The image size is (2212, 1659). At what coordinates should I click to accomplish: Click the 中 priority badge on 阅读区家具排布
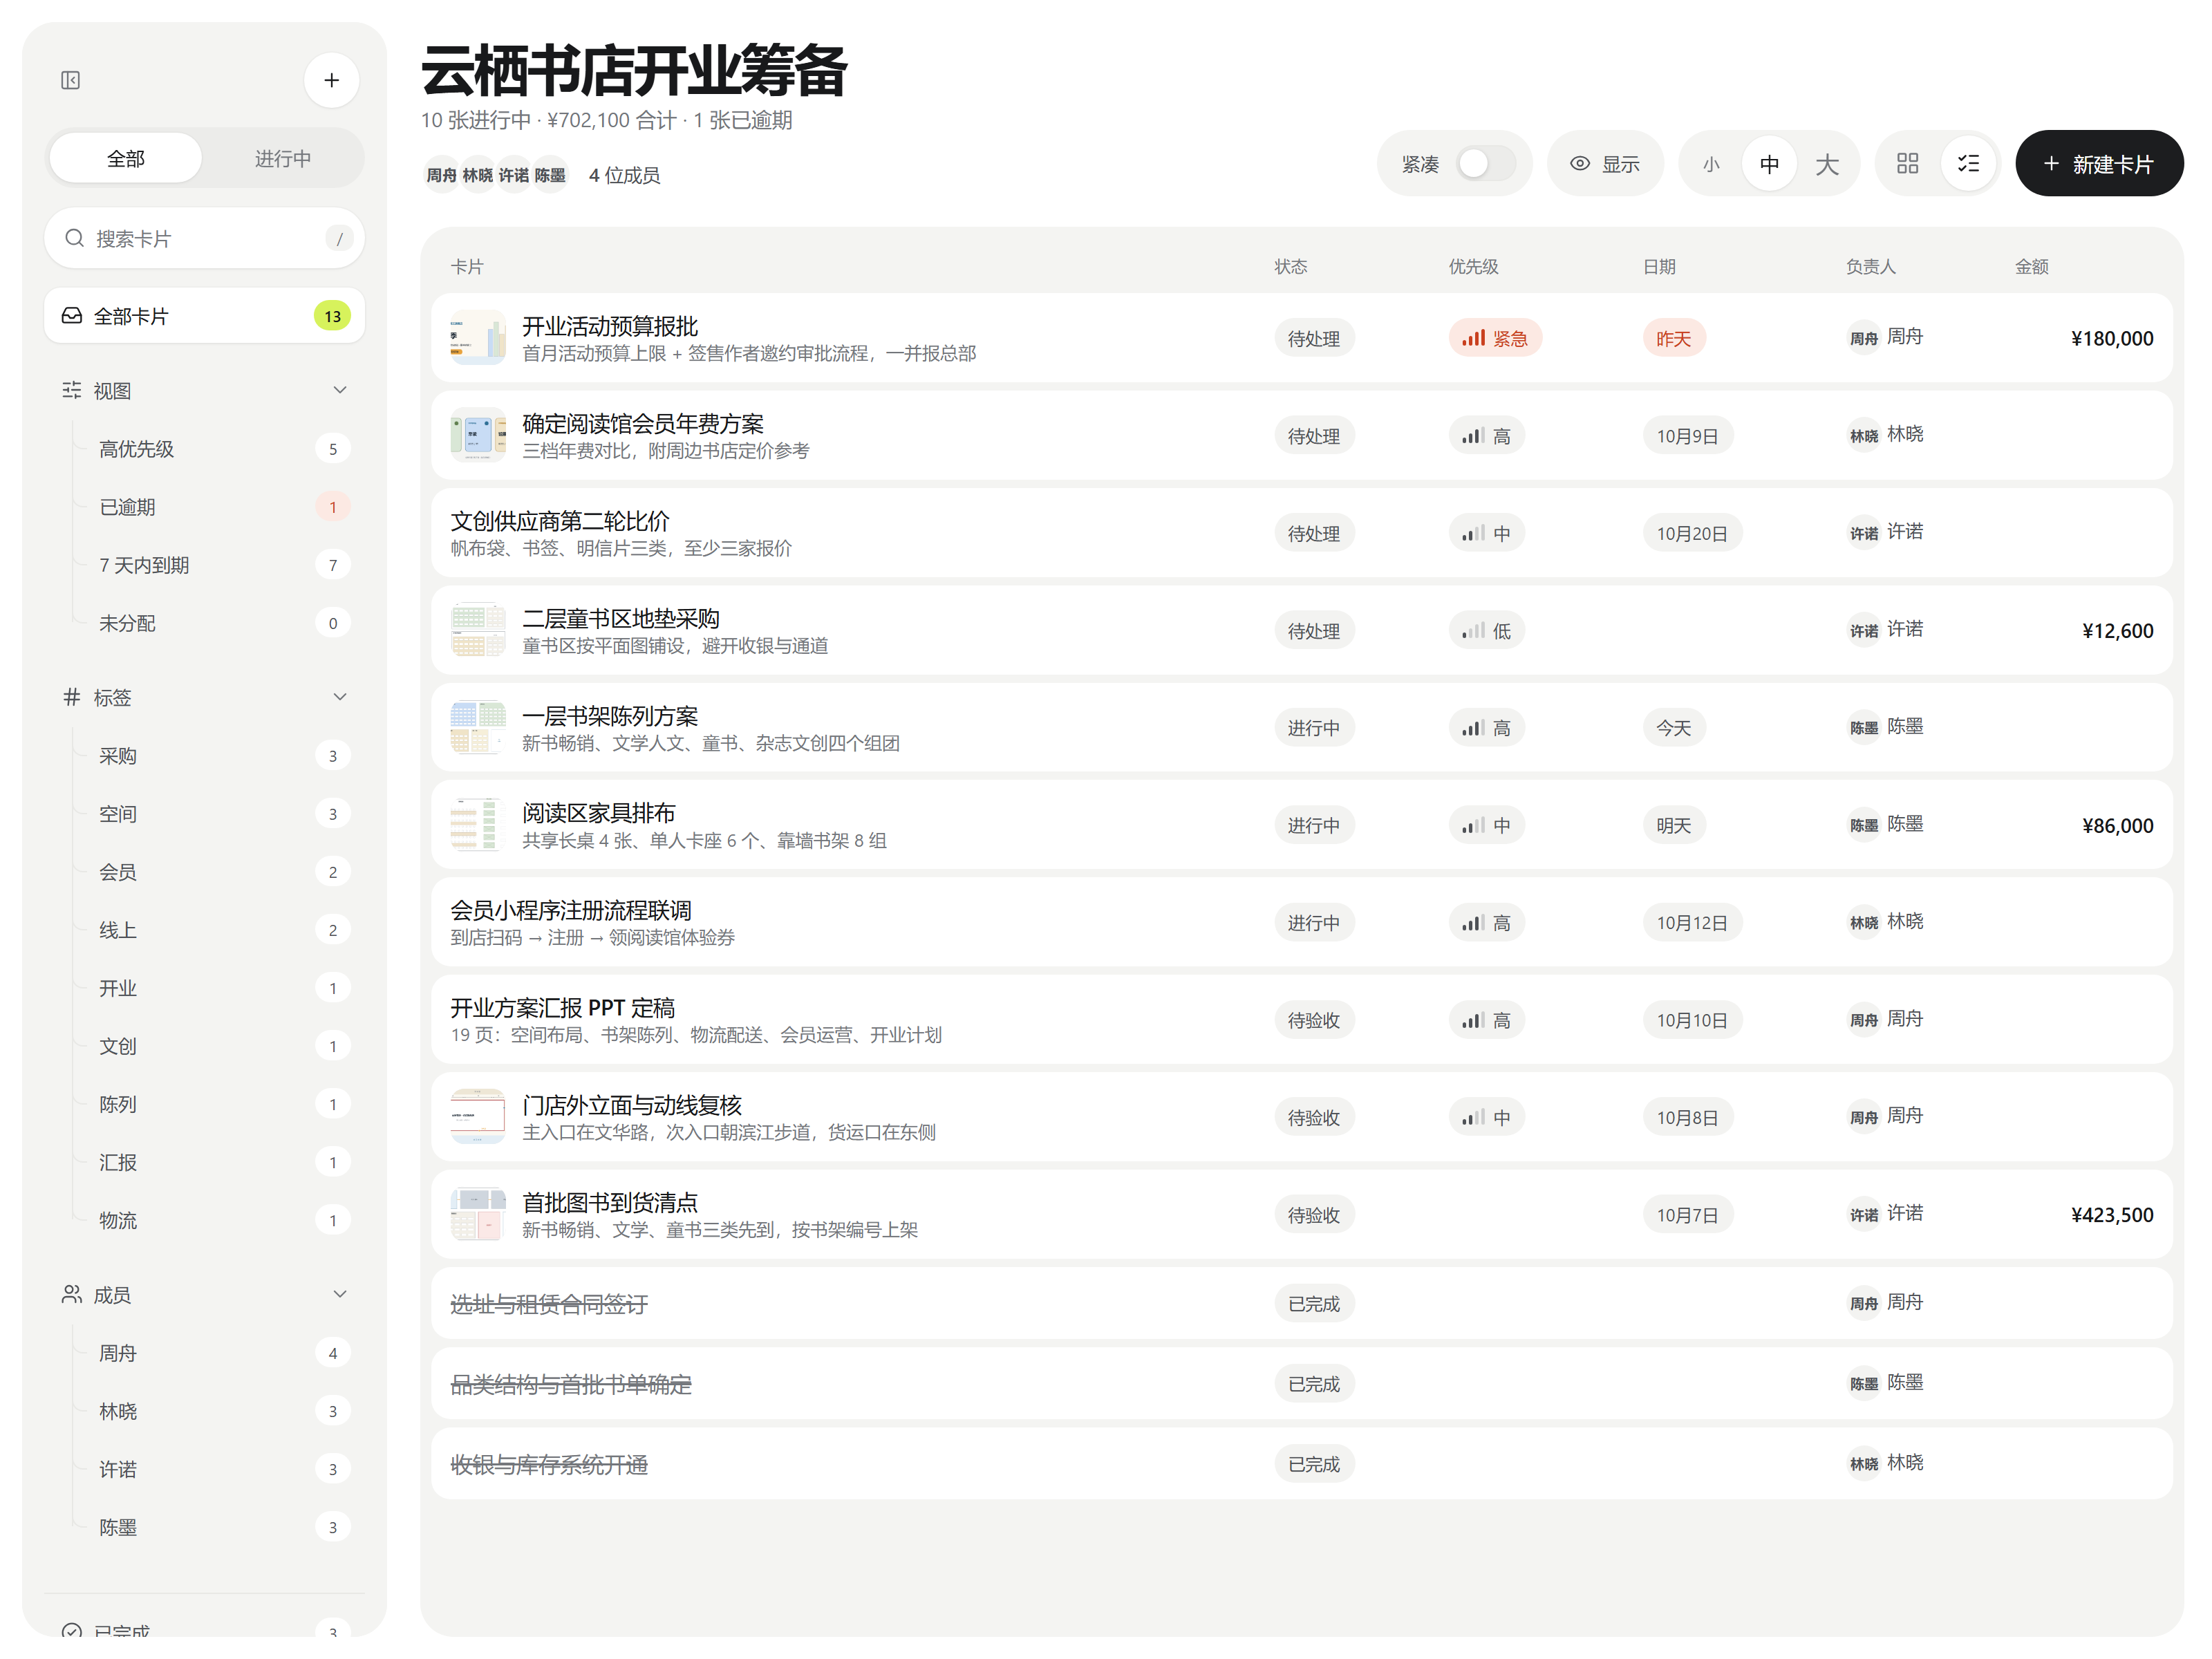click(1486, 826)
